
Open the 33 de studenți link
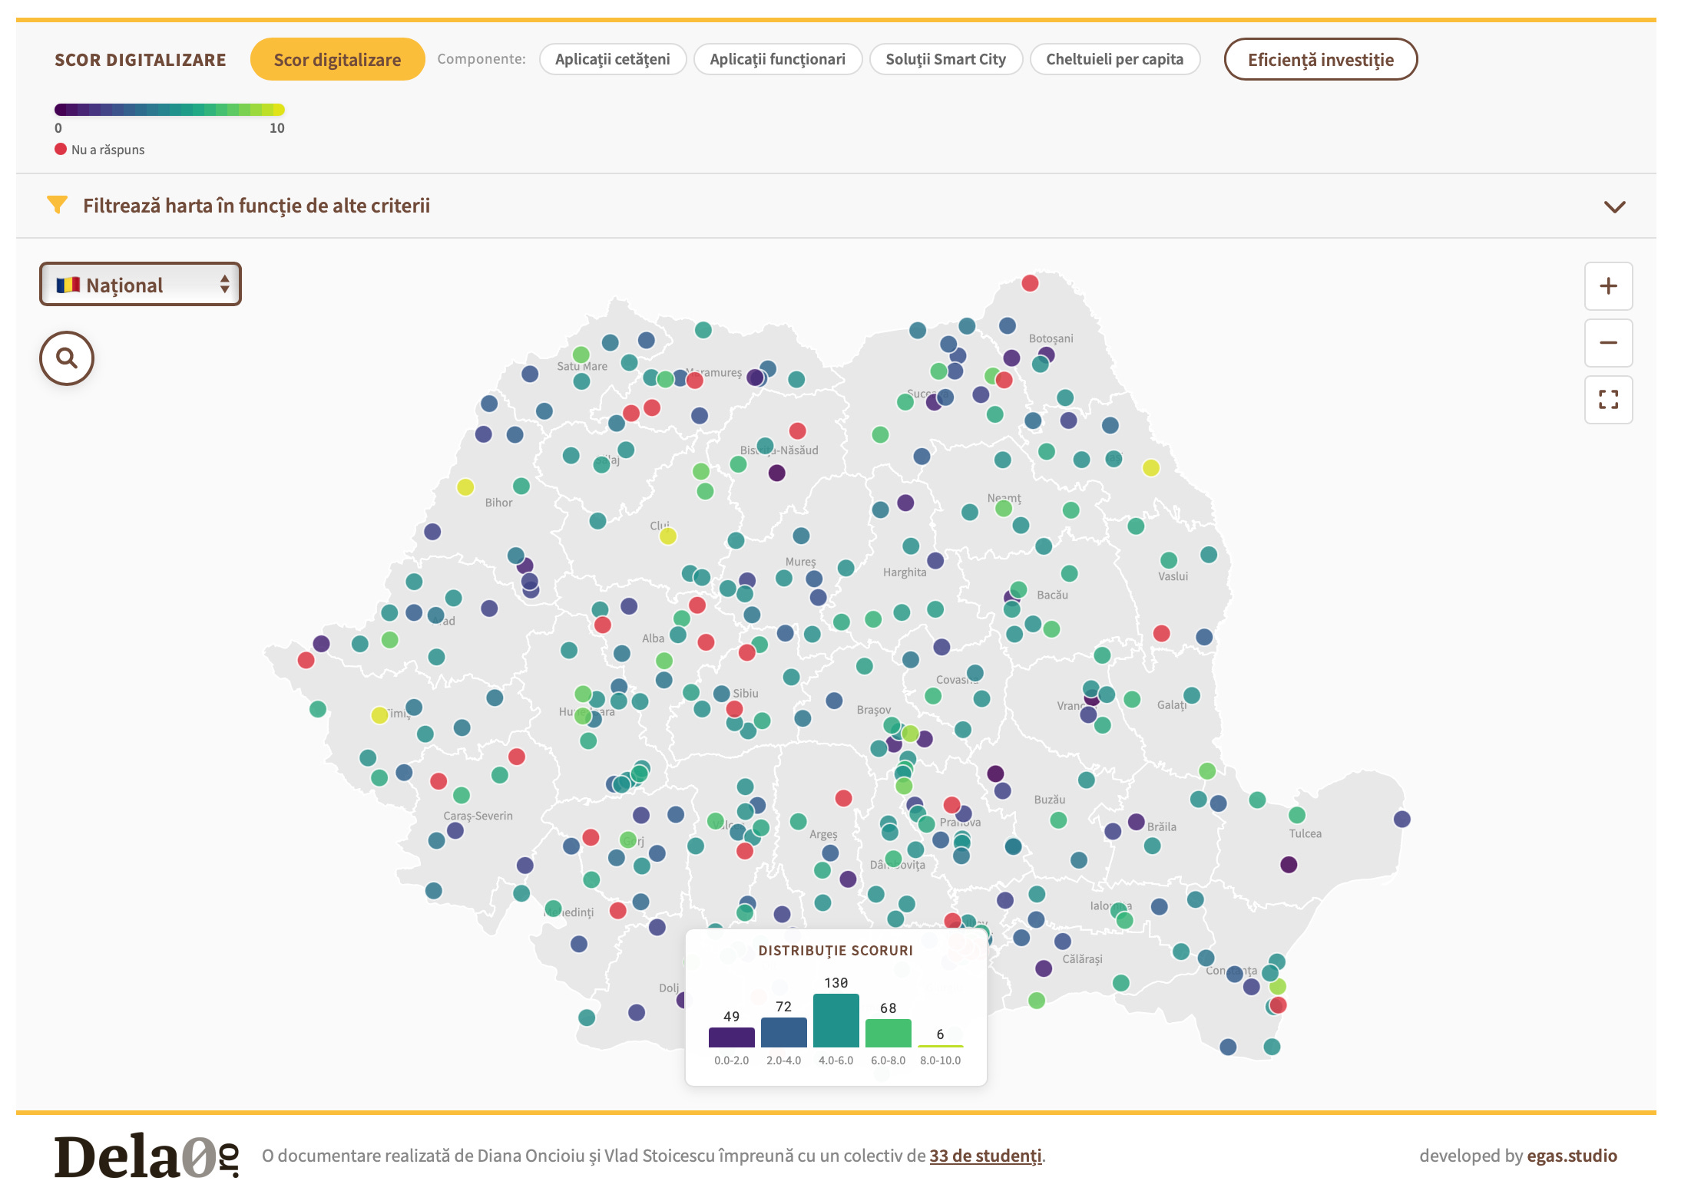click(x=985, y=1156)
